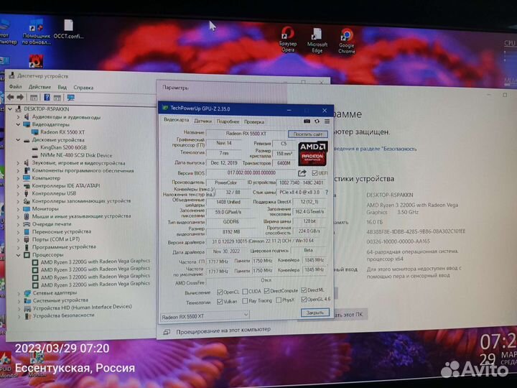This screenshot has height=388, width=517.
Task: Open the Вид menu
Action: point(62,88)
